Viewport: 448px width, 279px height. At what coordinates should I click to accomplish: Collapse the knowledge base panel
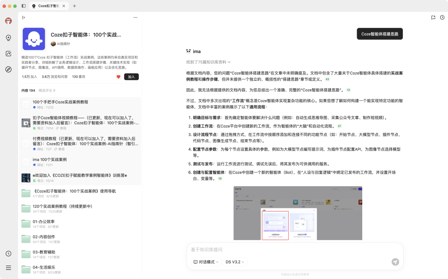(23, 17)
